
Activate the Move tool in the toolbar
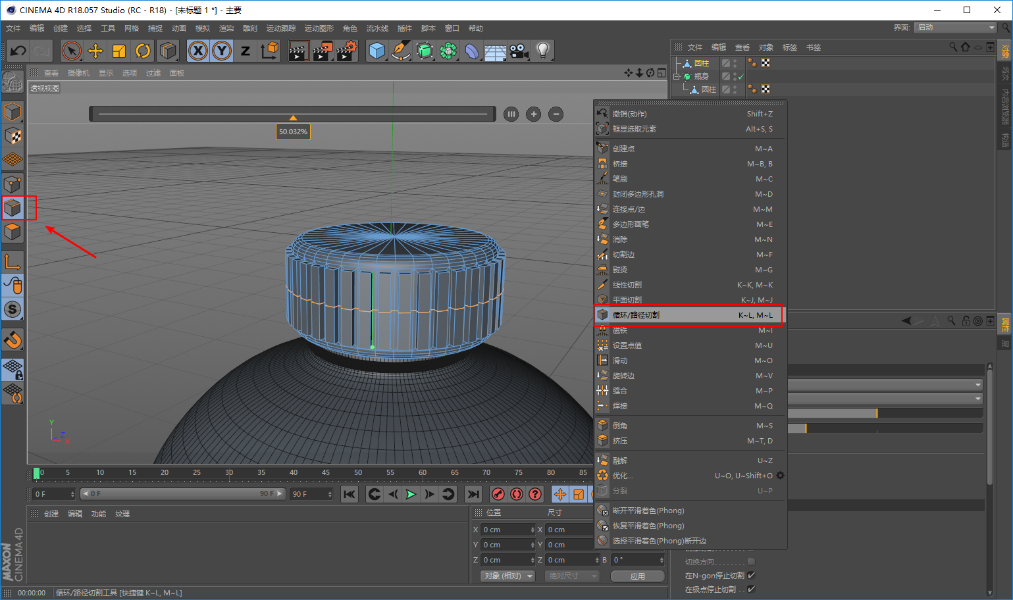[95, 51]
